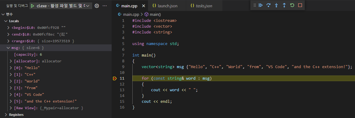
Task: Expand <range>$L0 variable
Action: pyautogui.click(x=9, y=41)
